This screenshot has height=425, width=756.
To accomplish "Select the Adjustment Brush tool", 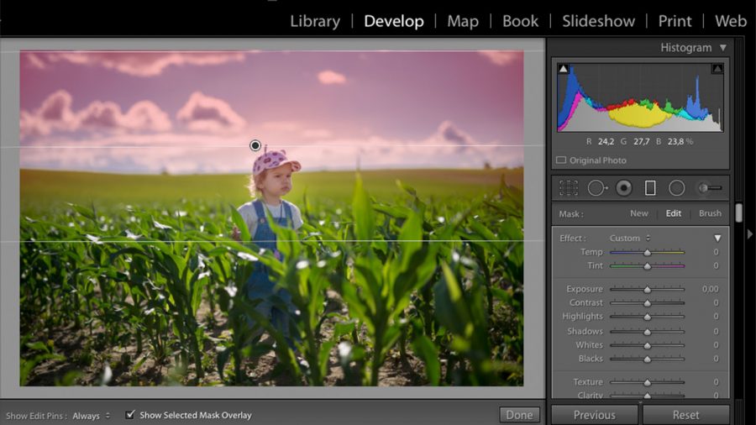I will [710, 188].
